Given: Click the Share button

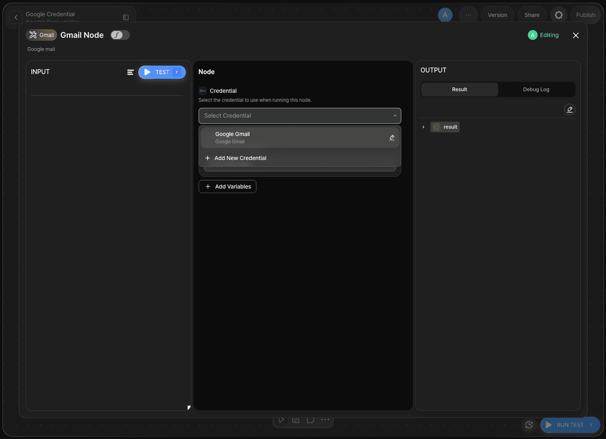Looking at the screenshot, I should click(531, 15).
